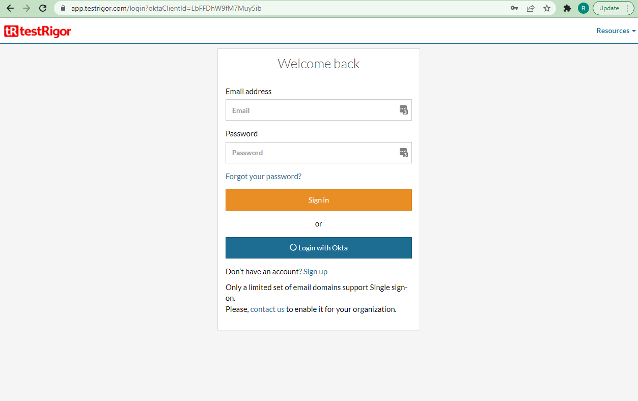Focus the Email address input field

tap(311, 110)
